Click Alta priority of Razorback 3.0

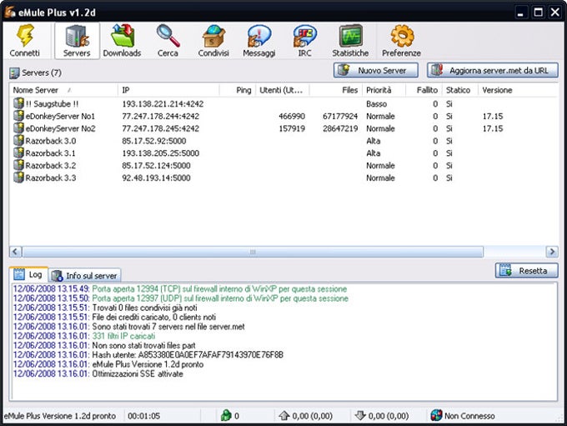374,141
